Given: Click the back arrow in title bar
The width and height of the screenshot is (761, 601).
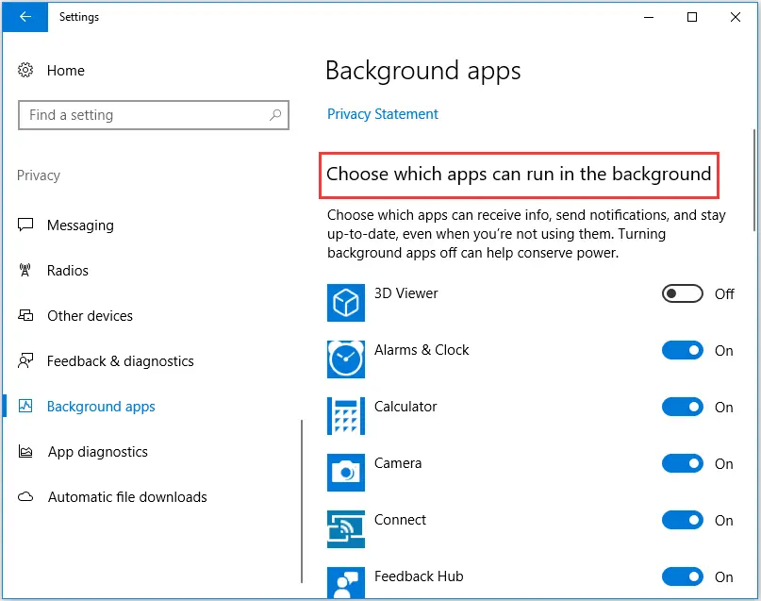Looking at the screenshot, I should [x=25, y=17].
